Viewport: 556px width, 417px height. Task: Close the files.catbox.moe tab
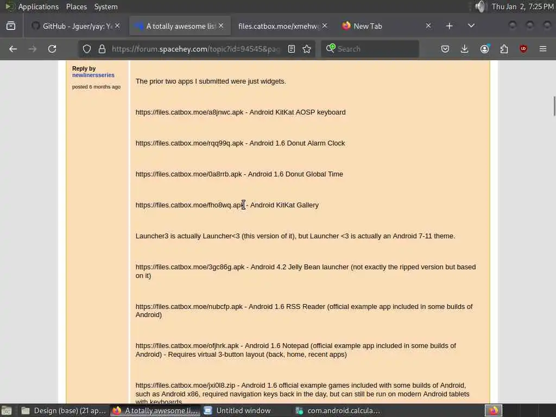[x=325, y=26]
